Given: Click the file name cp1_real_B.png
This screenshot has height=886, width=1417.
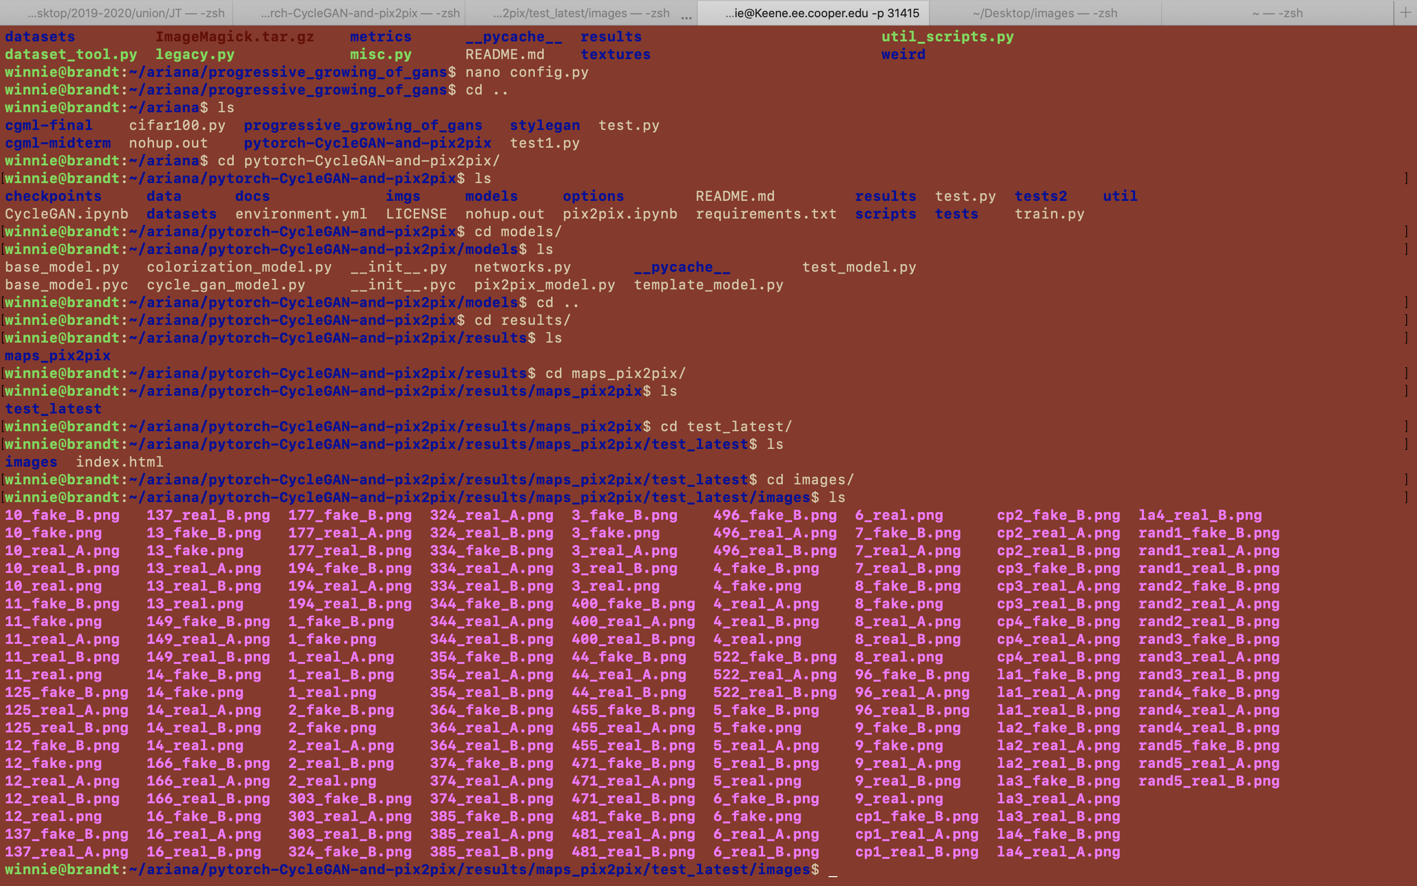Looking at the screenshot, I should [x=916, y=852].
